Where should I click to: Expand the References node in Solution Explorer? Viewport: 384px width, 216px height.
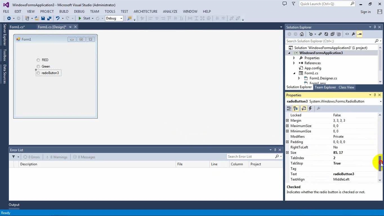coord(294,63)
